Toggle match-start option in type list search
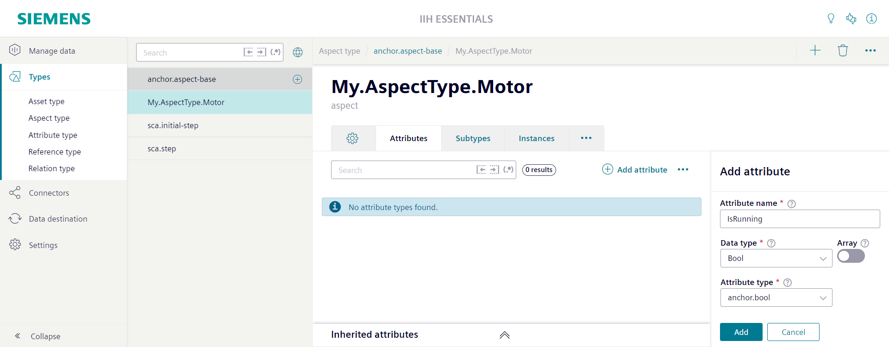 pyautogui.click(x=248, y=52)
